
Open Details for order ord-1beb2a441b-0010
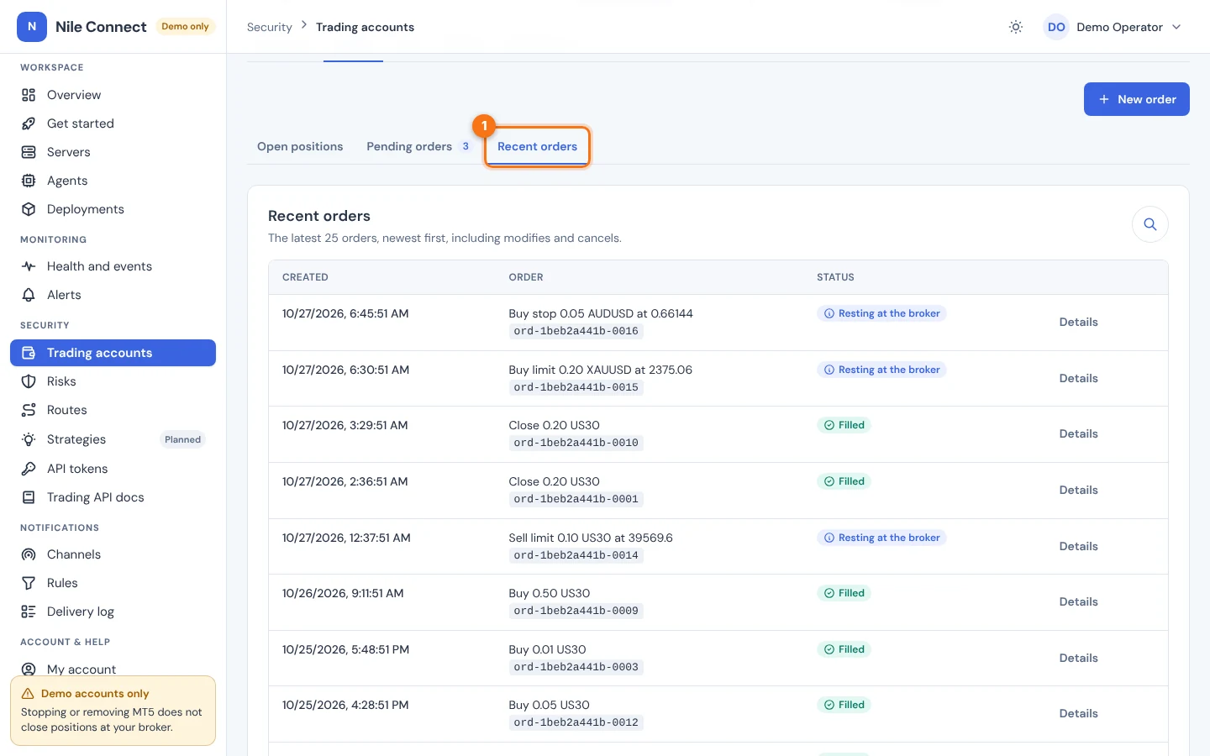click(x=1078, y=434)
